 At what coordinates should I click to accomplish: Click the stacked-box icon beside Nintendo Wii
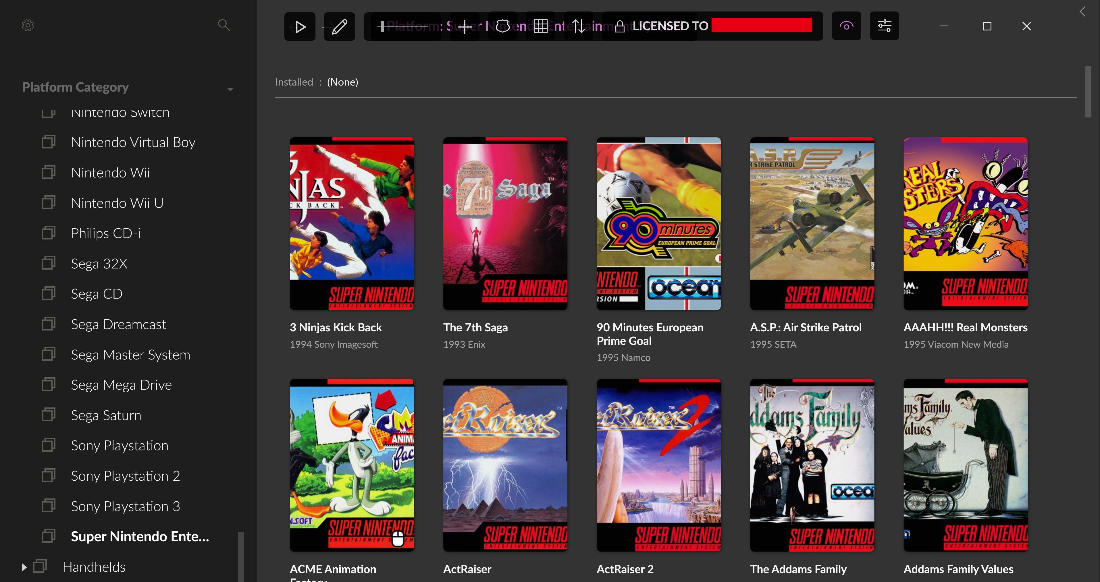48,172
